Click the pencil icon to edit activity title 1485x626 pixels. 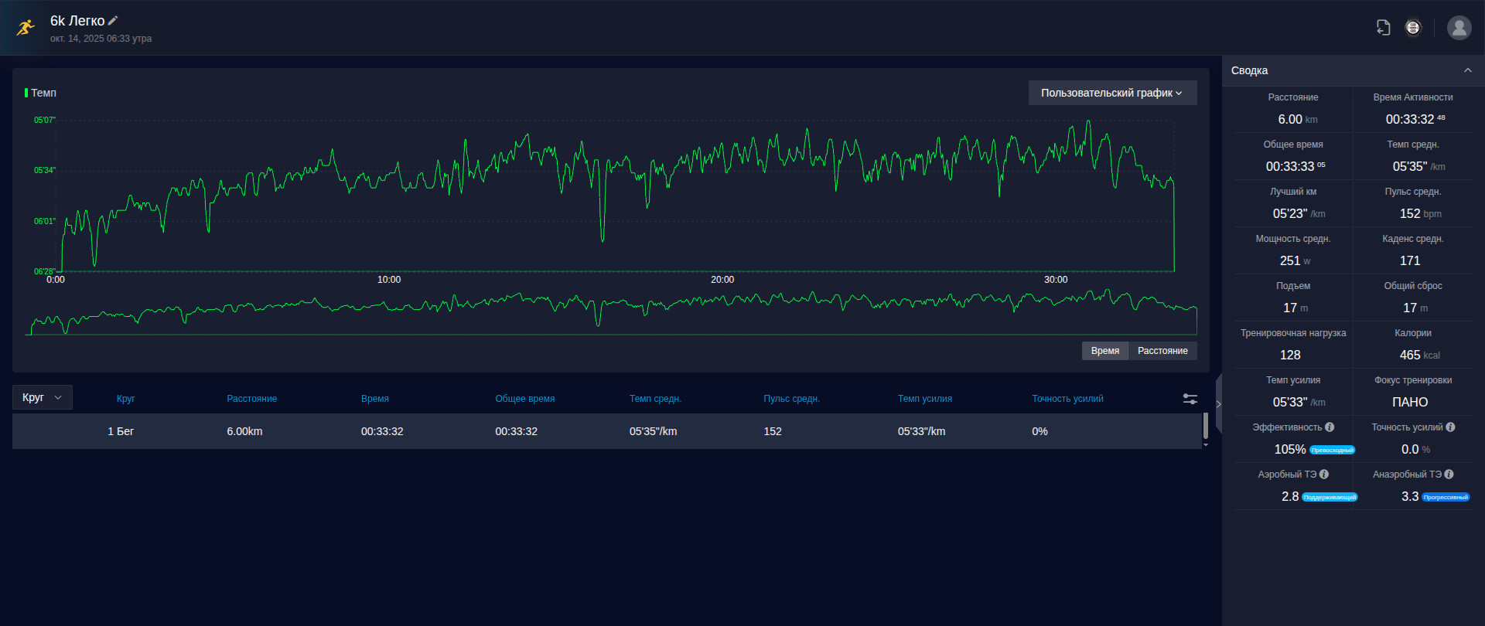click(x=113, y=21)
